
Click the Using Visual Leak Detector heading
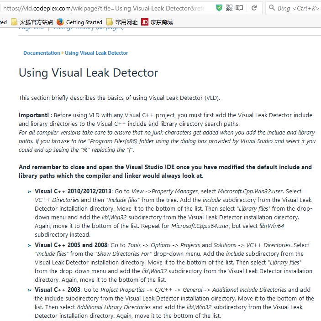88,72
